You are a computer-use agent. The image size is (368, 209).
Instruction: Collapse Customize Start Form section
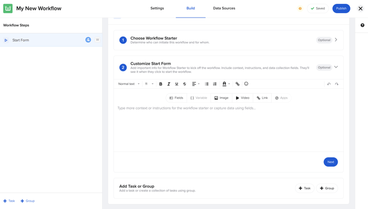click(x=336, y=67)
